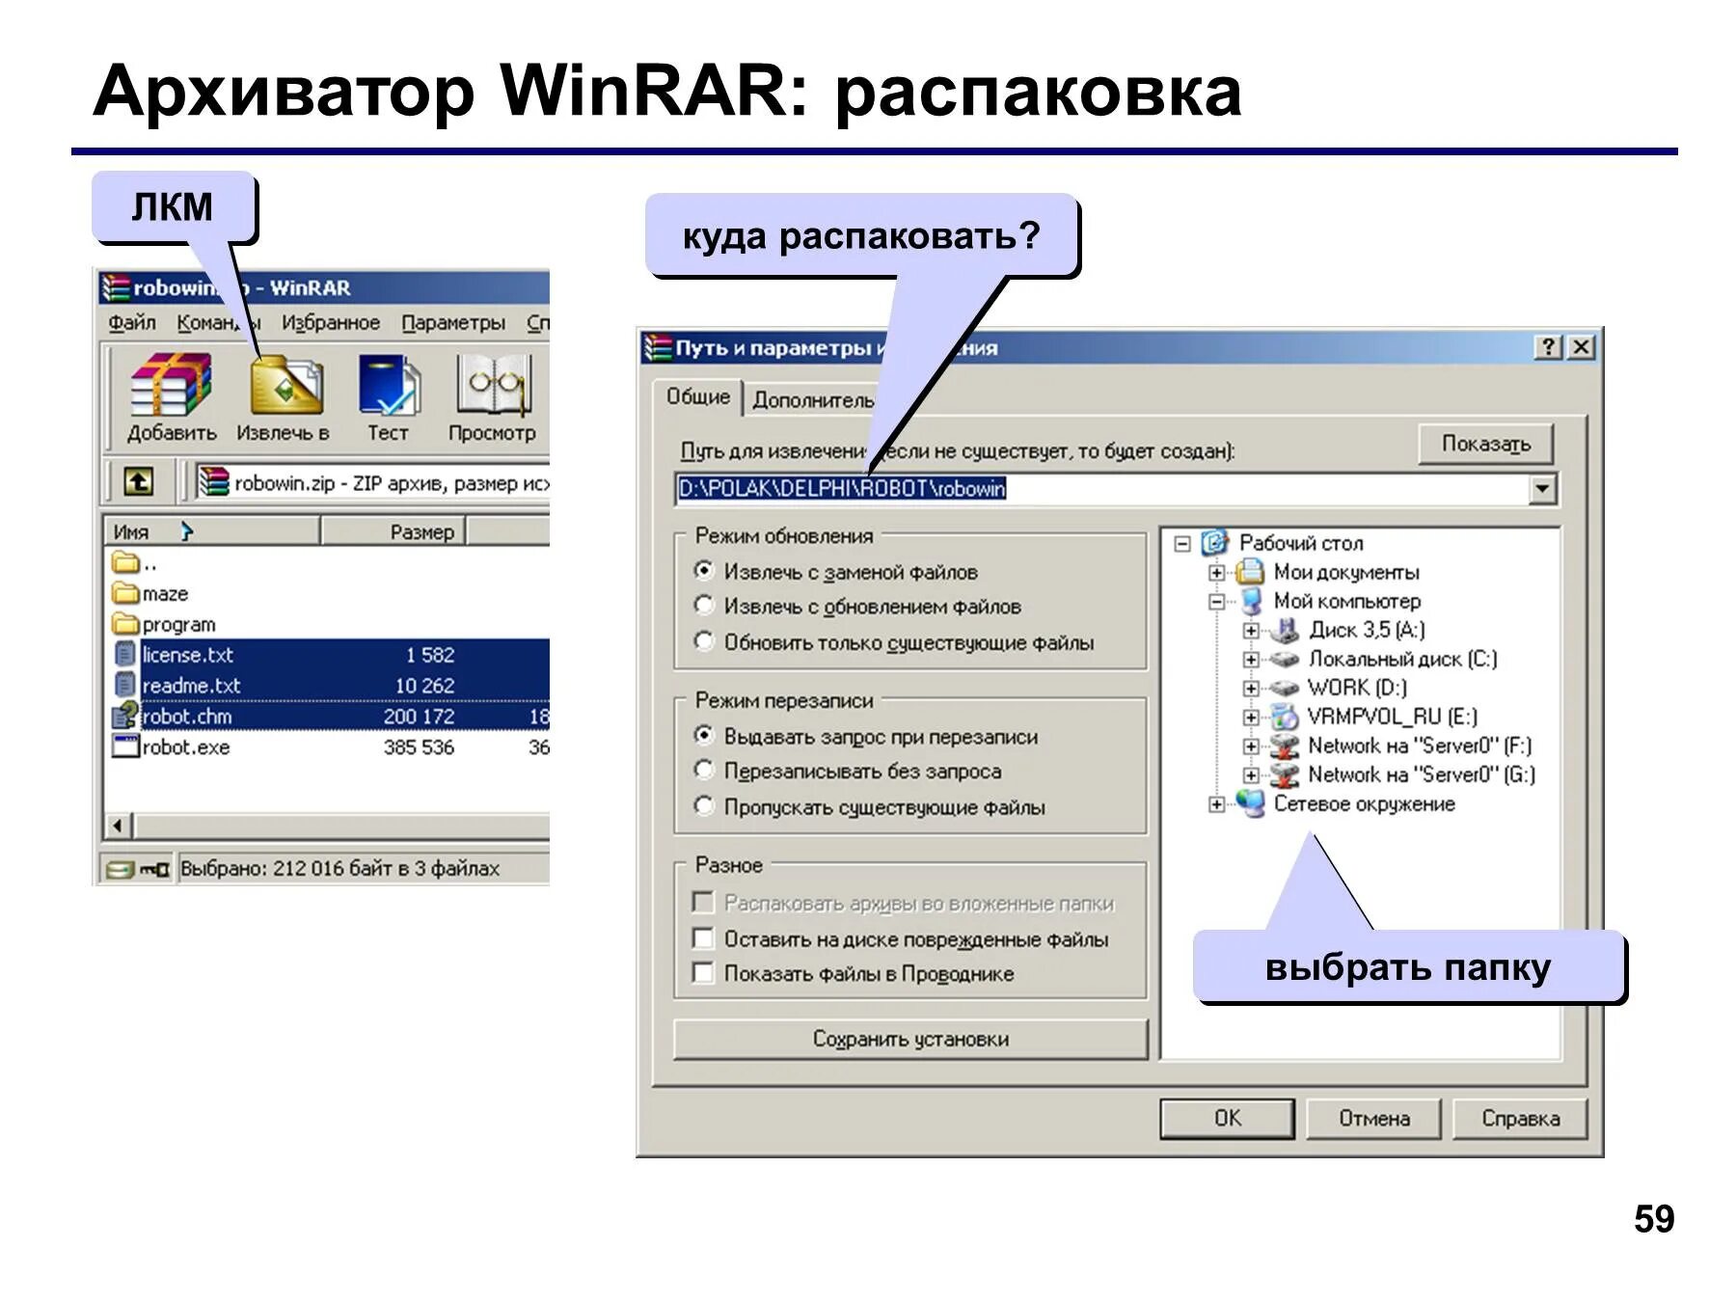This screenshot has height=1302, width=1736.
Task: Select Выдавать запрос при перезаписи option
Action: click(704, 736)
